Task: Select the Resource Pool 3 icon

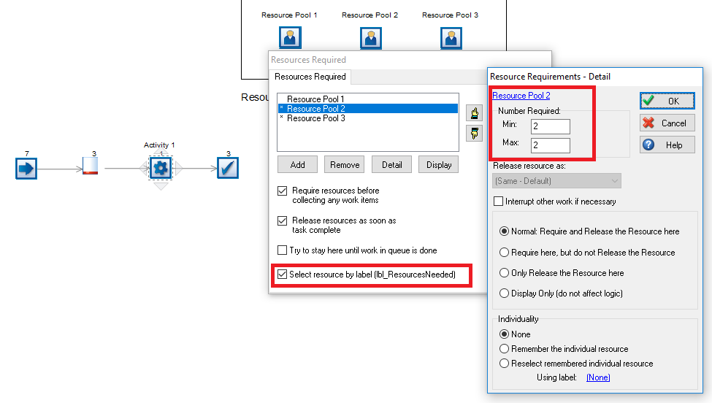Action: click(x=451, y=38)
